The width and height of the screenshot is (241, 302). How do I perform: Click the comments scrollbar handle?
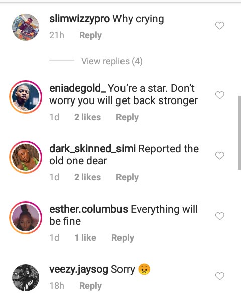(239, 133)
